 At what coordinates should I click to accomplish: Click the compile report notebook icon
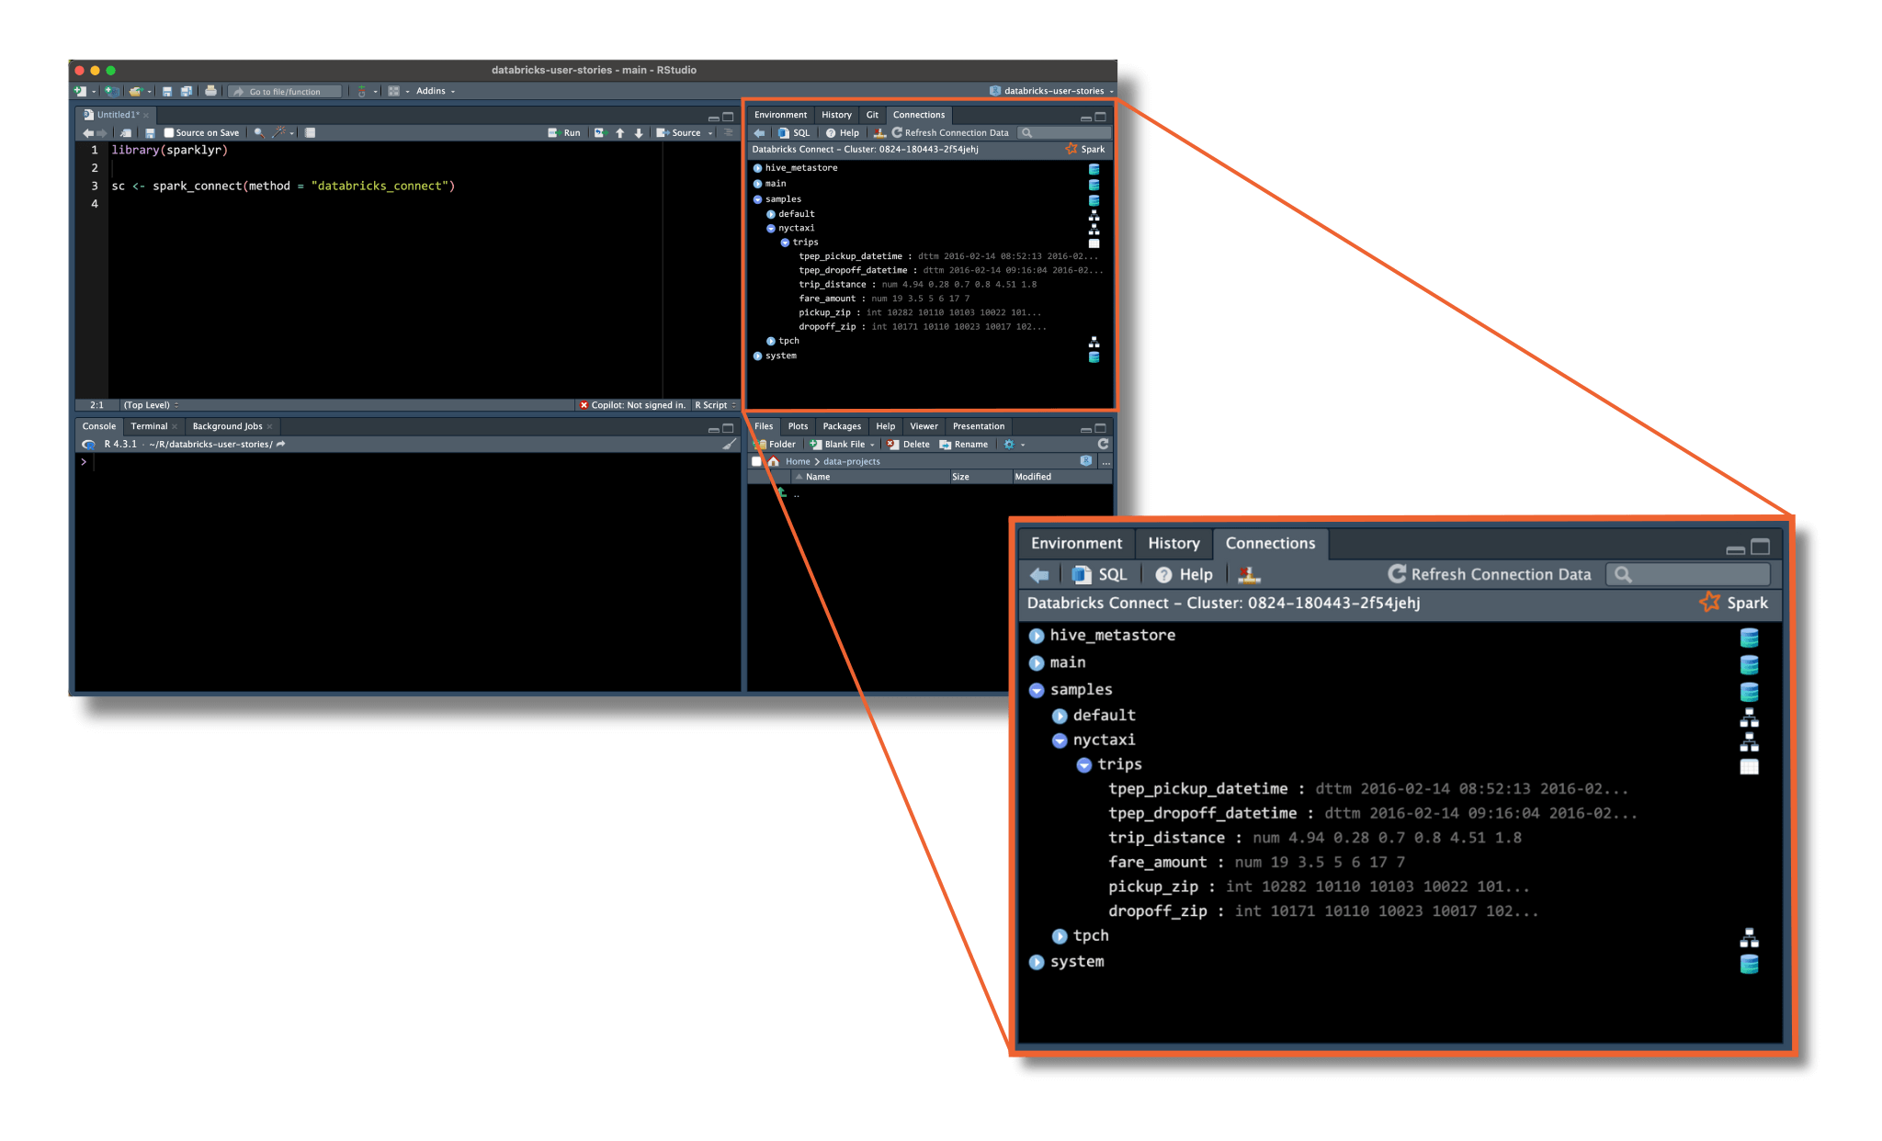tap(311, 133)
